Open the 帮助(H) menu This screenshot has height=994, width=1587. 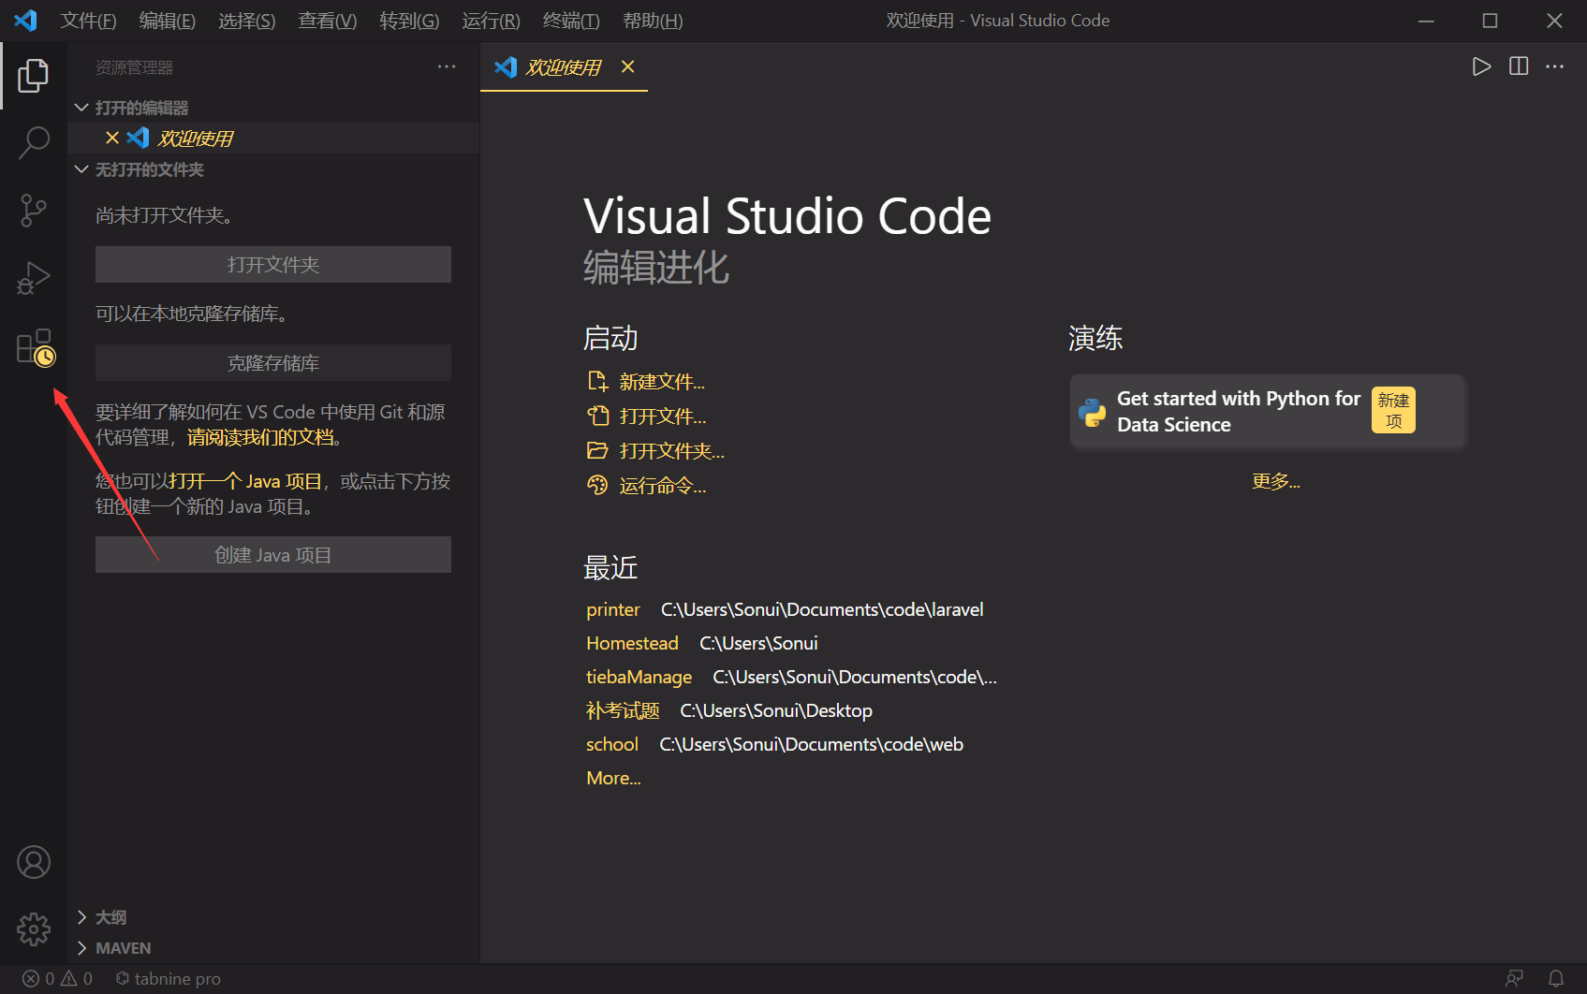(653, 21)
